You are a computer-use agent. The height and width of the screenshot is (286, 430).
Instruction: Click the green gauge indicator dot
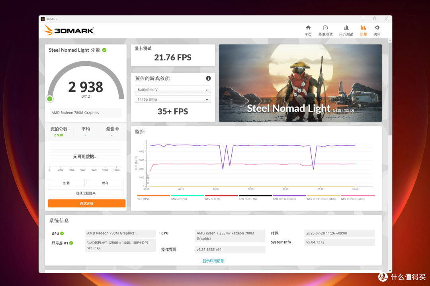[x=50, y=99]
